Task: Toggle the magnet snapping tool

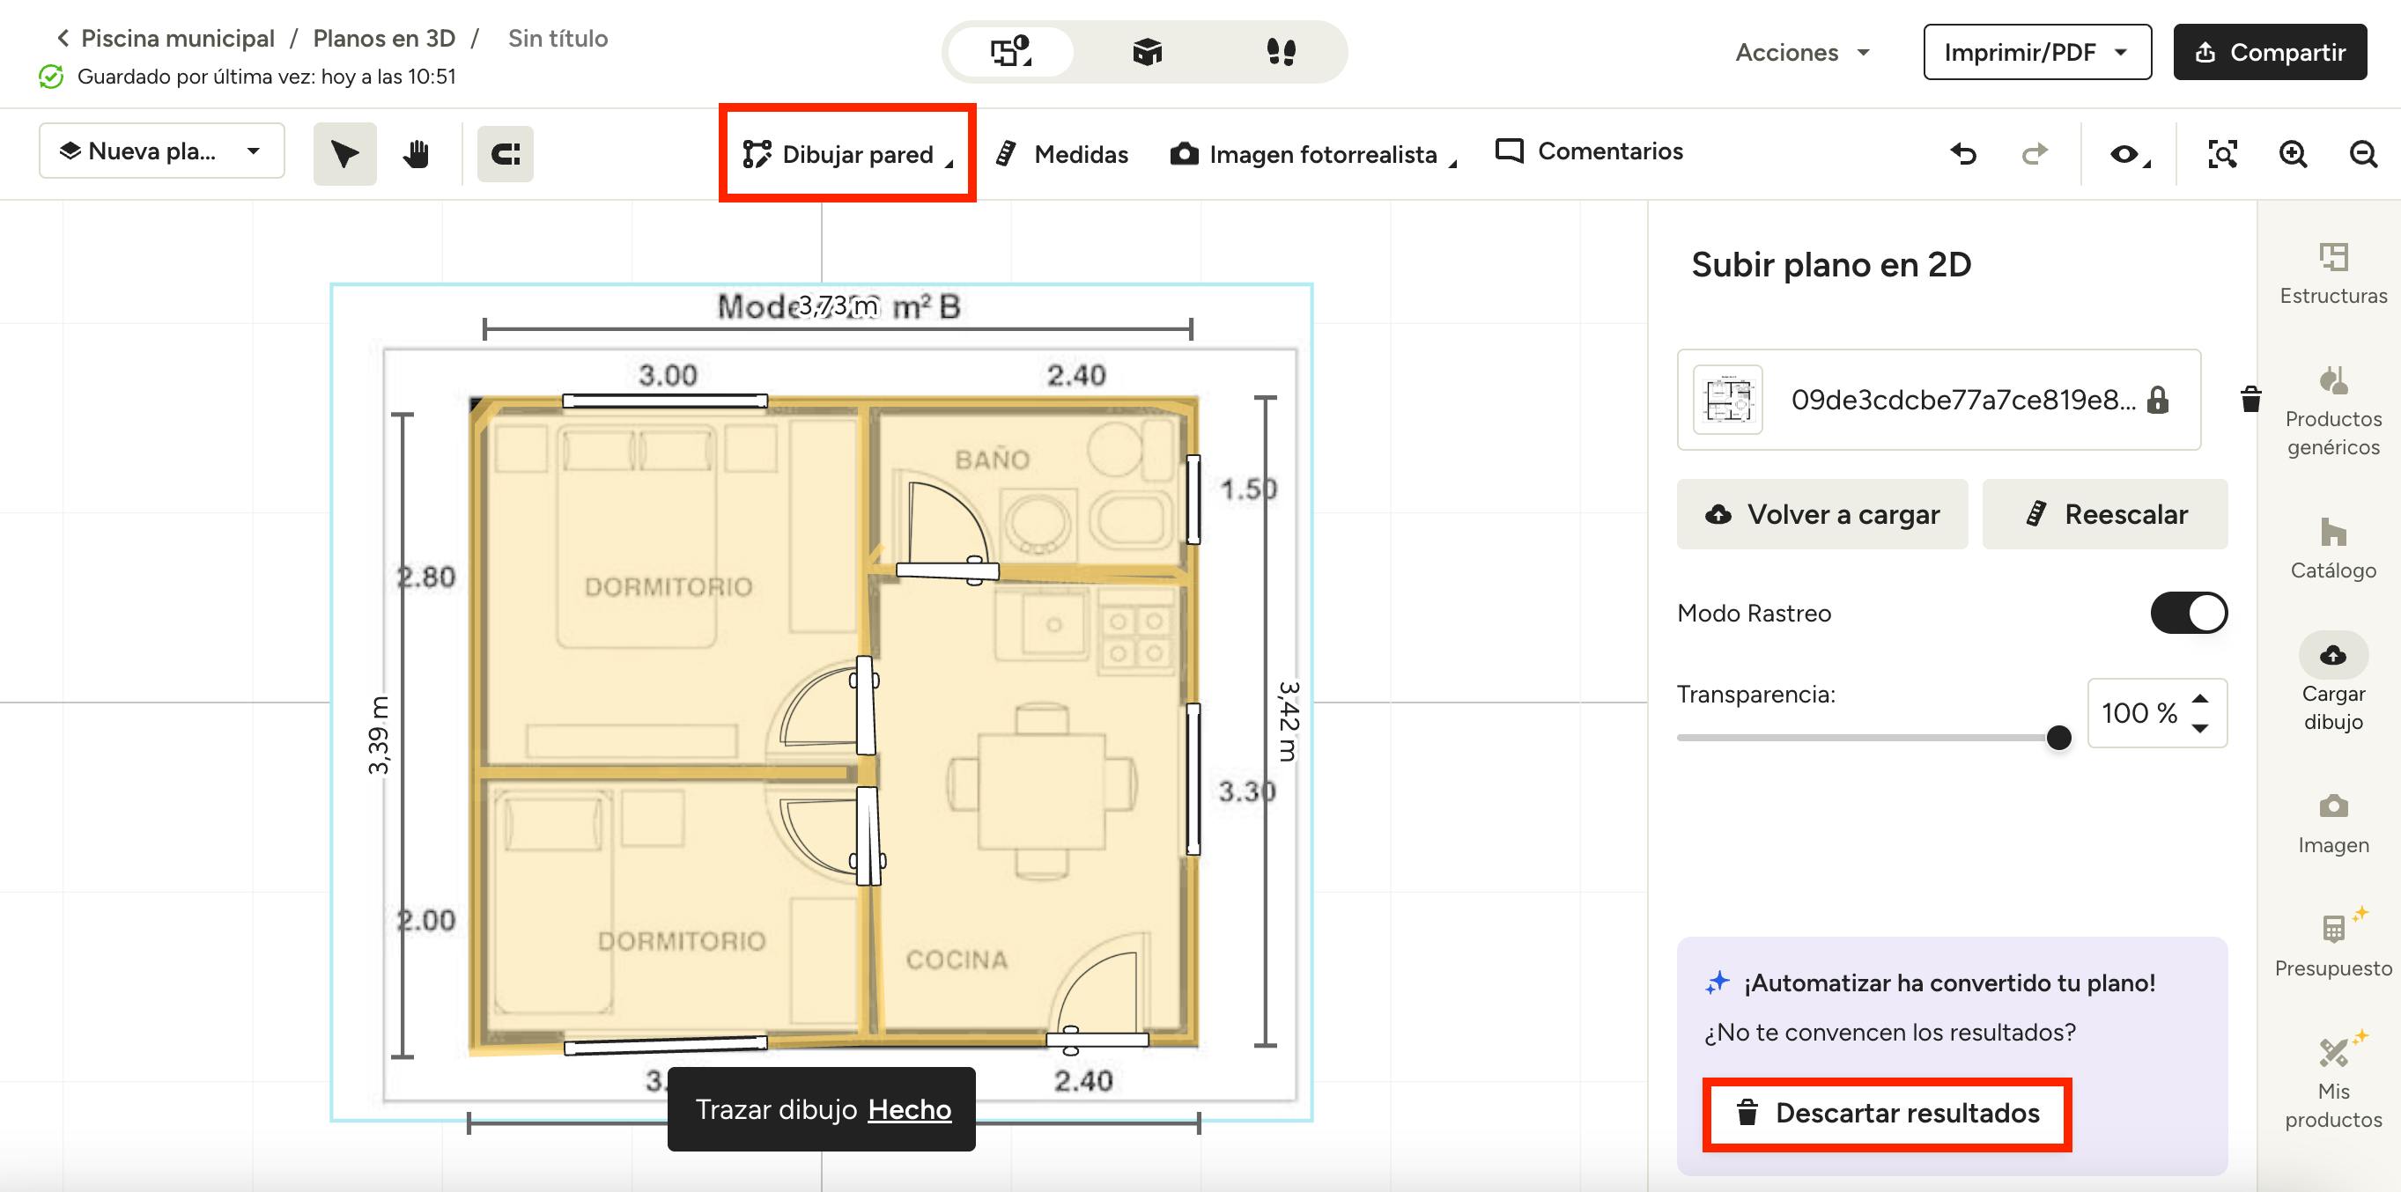Action: 506,154
